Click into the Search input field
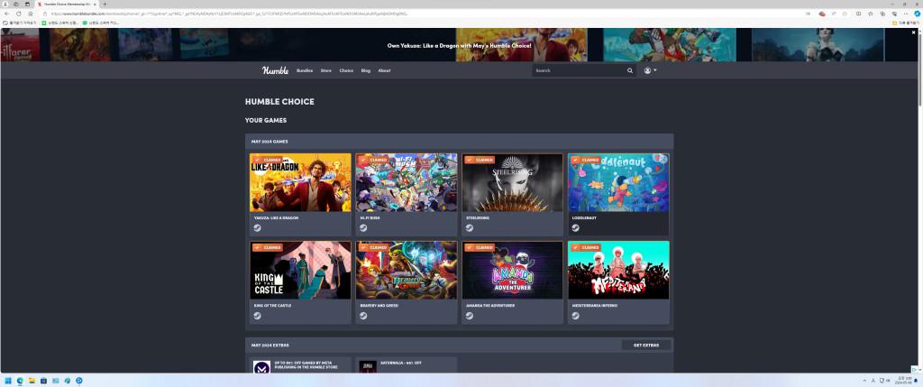 coord(577,70)
